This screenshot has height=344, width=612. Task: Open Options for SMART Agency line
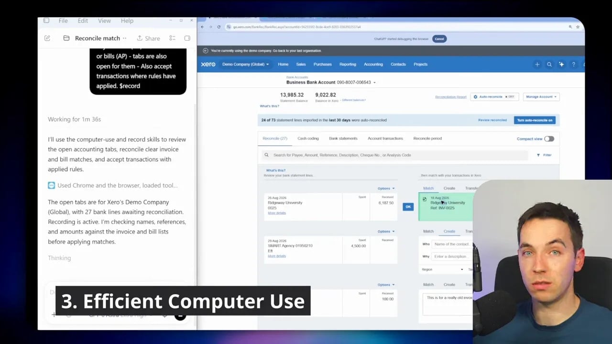point(386,231)
